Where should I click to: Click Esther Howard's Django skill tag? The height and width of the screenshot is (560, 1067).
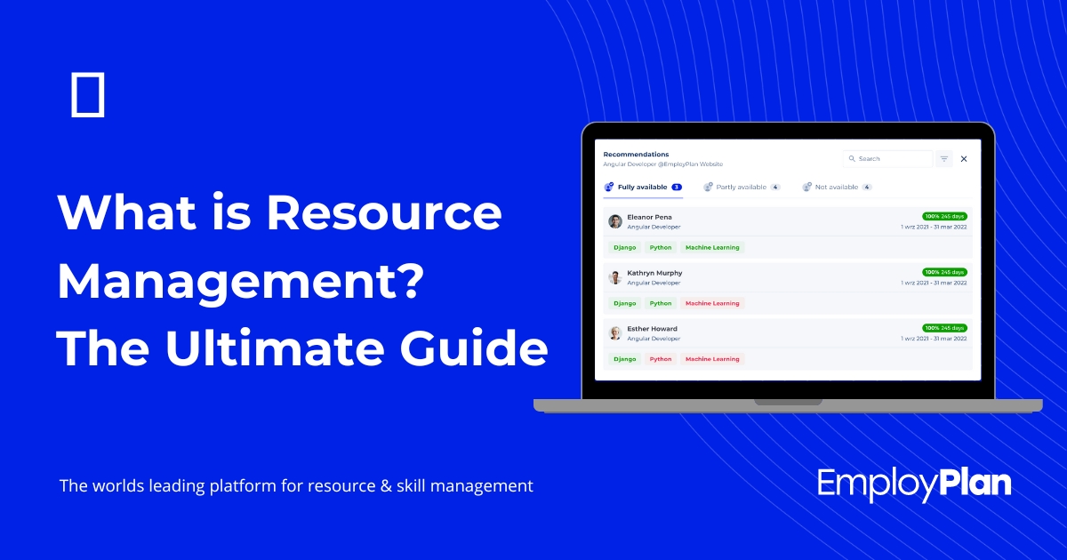pyautogui.click(x=625, y=359)
